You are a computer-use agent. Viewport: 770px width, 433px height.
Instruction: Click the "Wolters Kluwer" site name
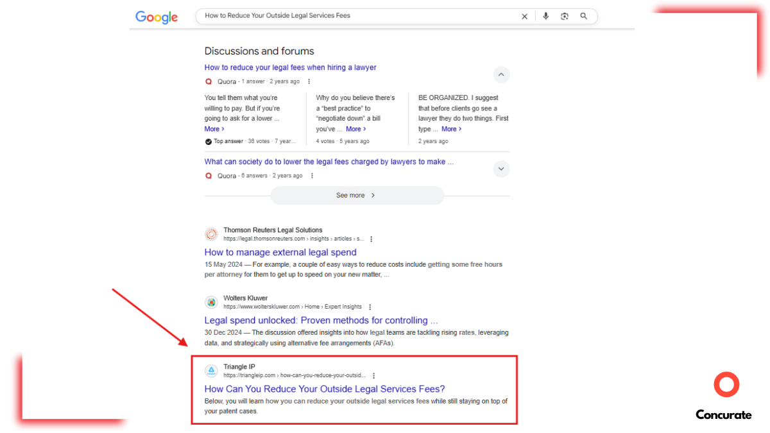(246, 298)
